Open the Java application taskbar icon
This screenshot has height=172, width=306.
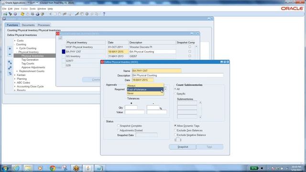tap(88, 168)
